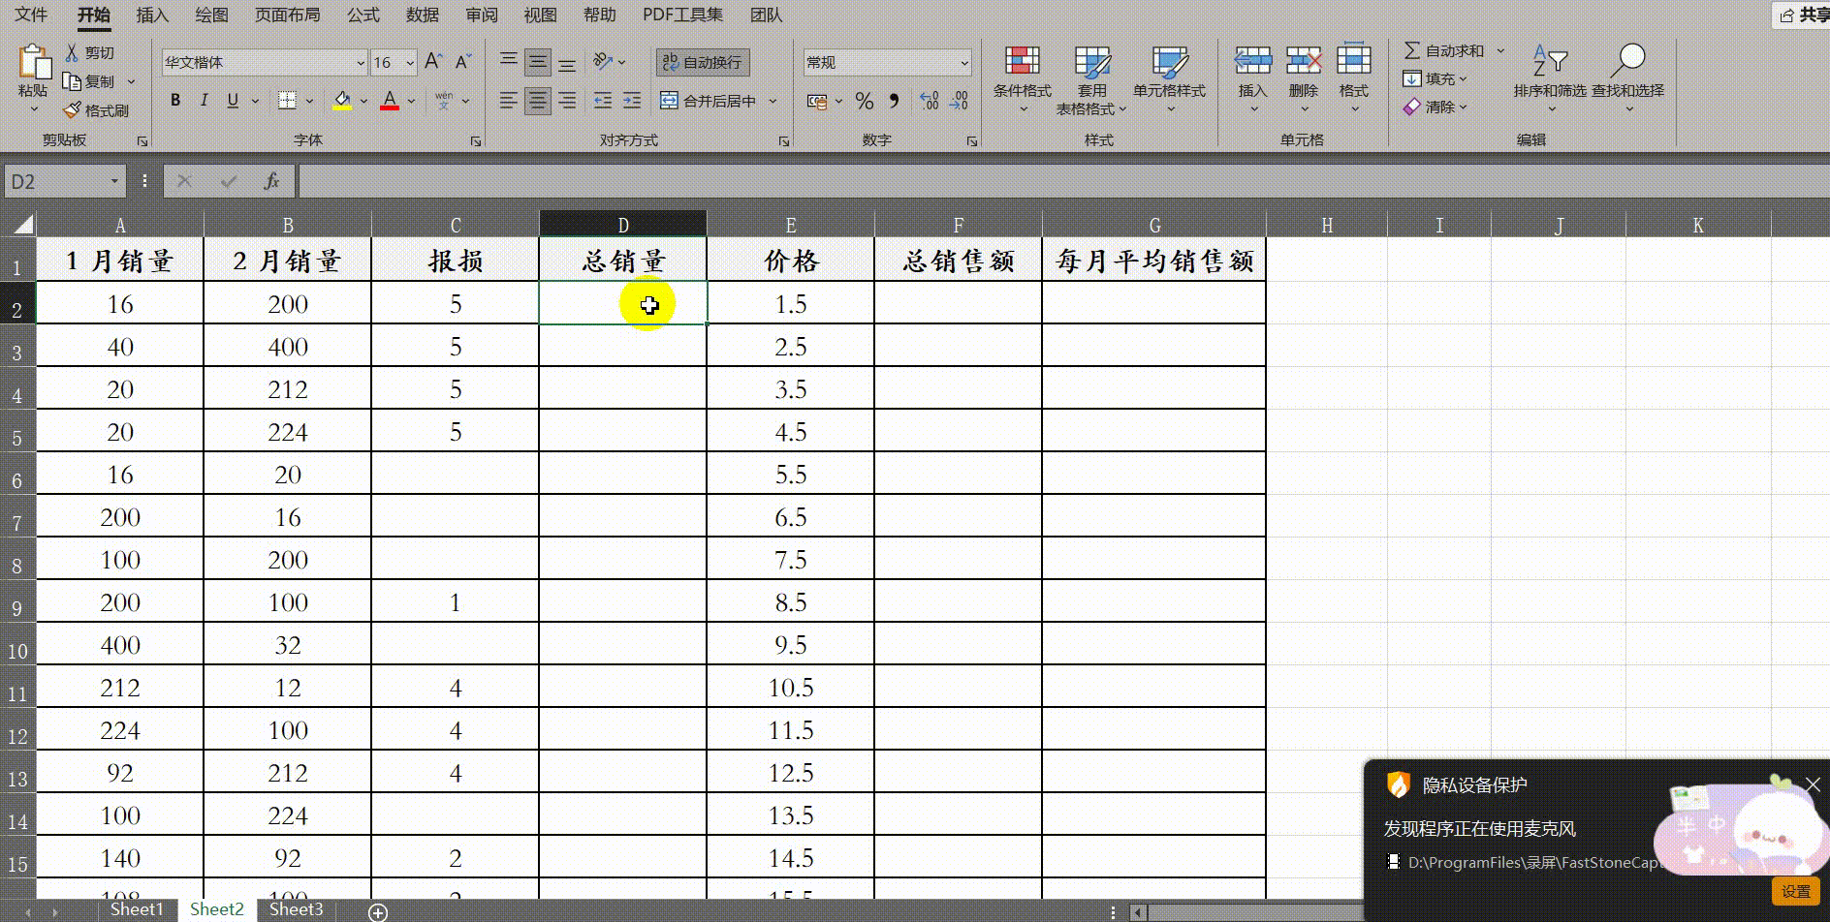Increase indent
The height and width of the screenshot is (922, 1830).
(632, 101)
